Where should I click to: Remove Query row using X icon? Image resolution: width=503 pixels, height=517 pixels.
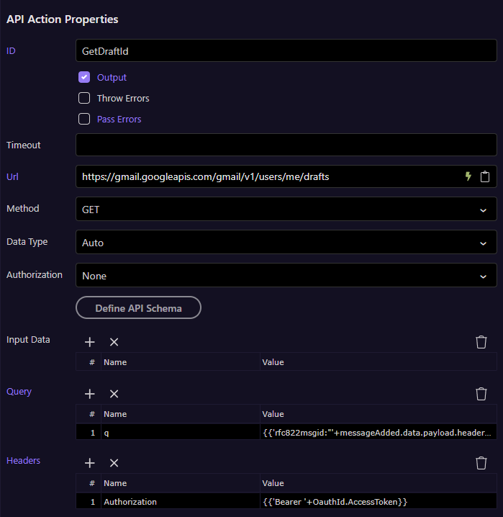pos(114,394)
